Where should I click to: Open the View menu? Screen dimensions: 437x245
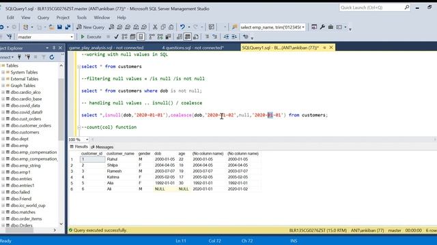tap(26, 18)
